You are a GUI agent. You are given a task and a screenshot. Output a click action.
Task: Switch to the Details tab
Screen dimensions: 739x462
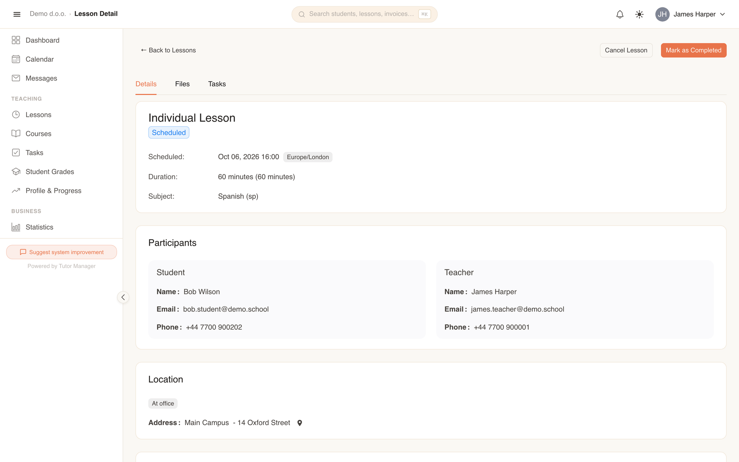click(146, 84)
